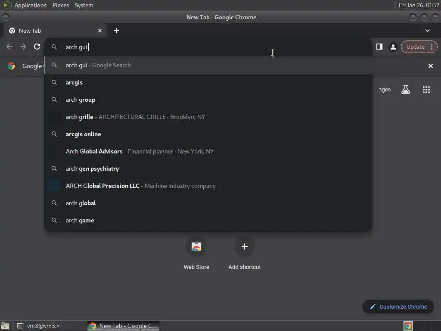Viewport: 441px width, 331px height.
Task: Click inside the address bar text
Action: click(77, 47)
